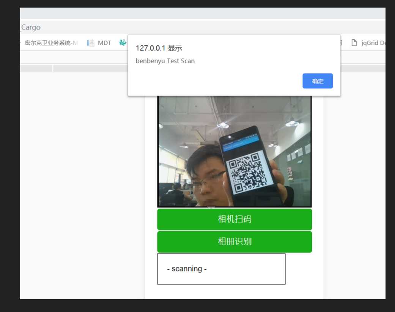Open the 密尔克卫业务系统 bookmark

point(51,43)
